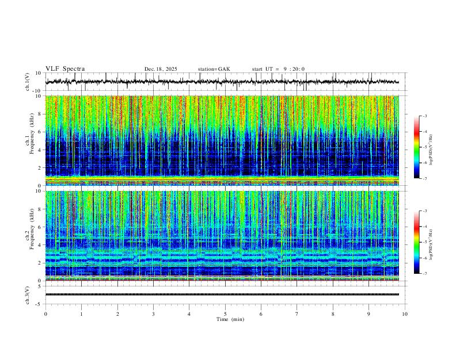Screen dimensions: 456x352
Task: Click the ch.2 spectrogram color scale bar
Action: pyautogui.click(x=417, y=242)
